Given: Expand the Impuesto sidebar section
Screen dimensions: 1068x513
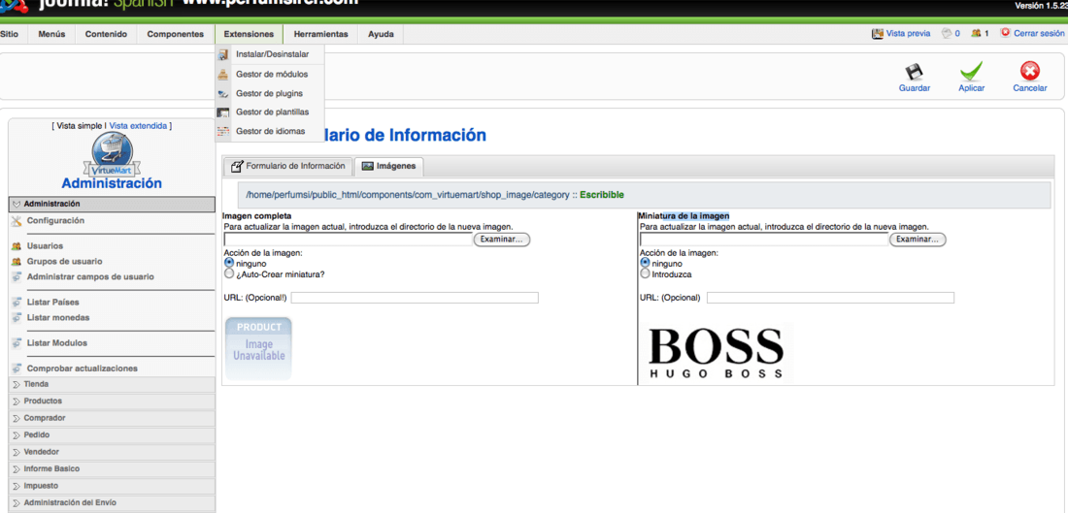Looking at the screenshot, I should (112, 487).
